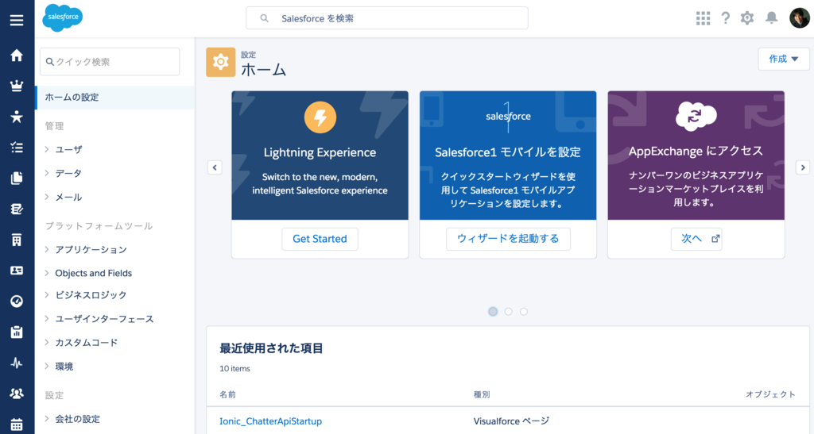
Task: Expand the ユーザインターフェース tree node
Action: pos(47,318)
